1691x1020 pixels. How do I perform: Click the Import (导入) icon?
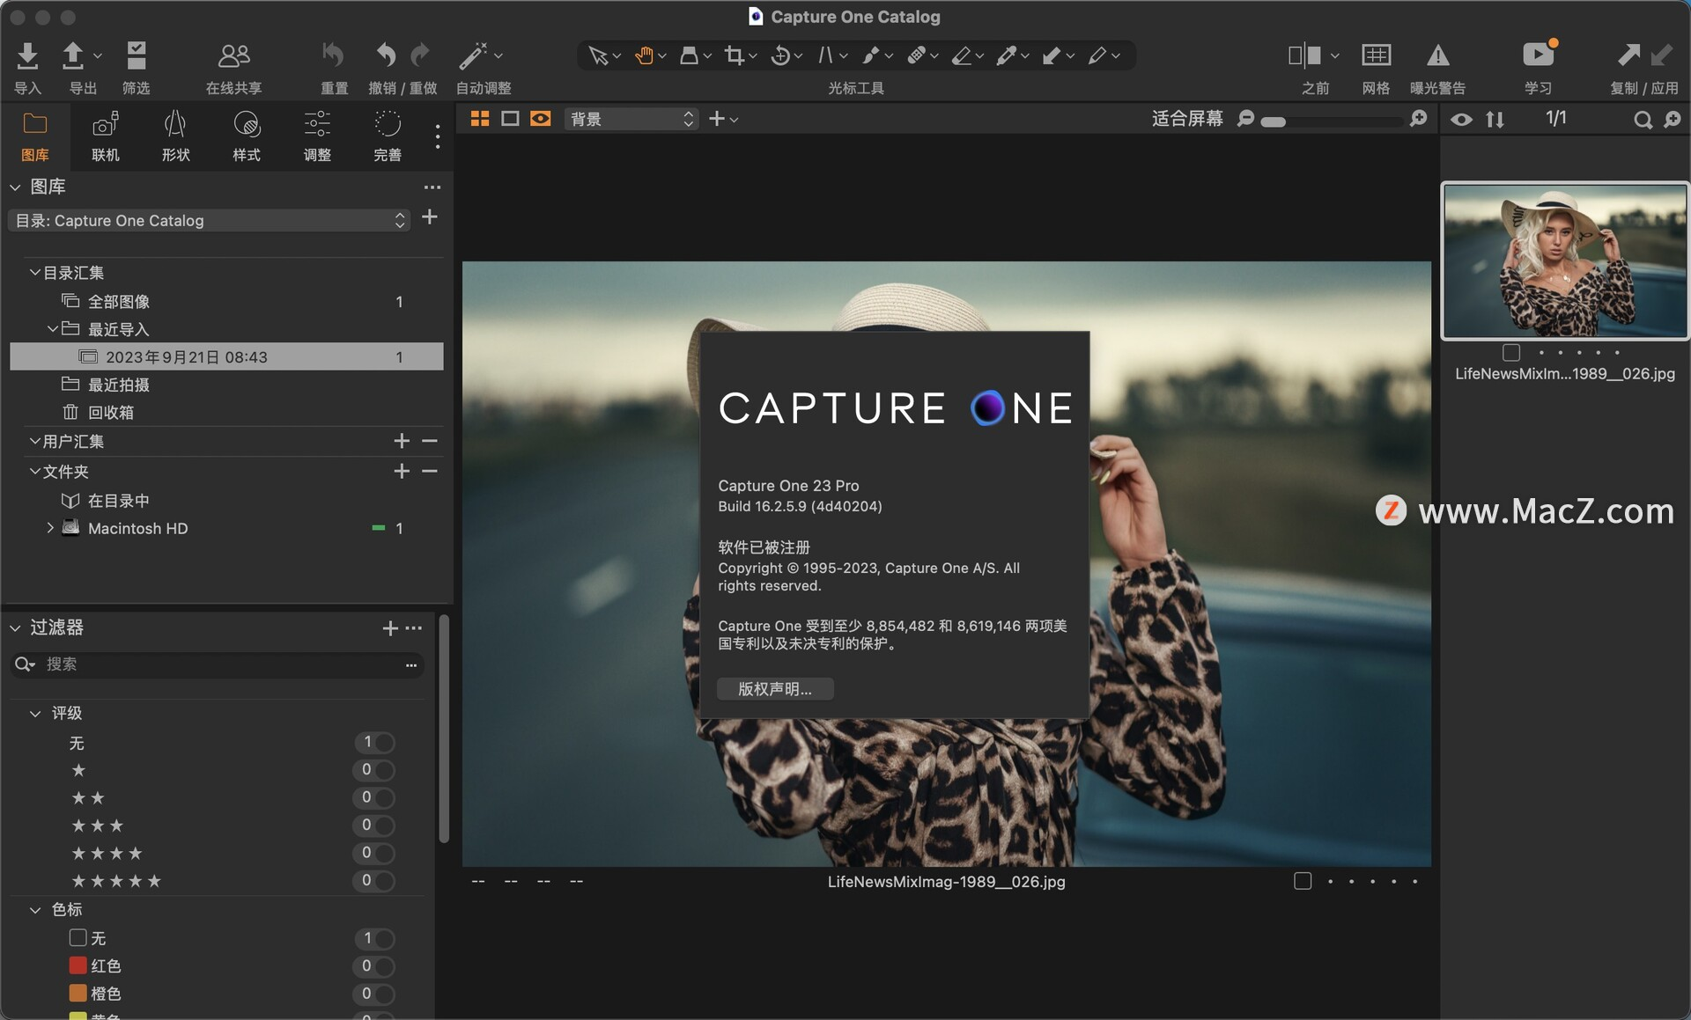click(x=27, y=55)
